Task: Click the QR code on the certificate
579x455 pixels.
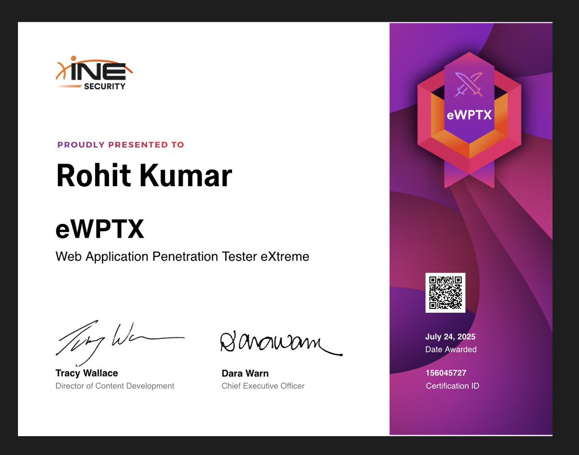Action: tap(445, 293)
